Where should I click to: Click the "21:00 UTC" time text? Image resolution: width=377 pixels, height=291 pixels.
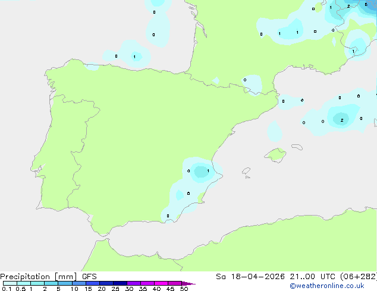[x=313, y=277]
